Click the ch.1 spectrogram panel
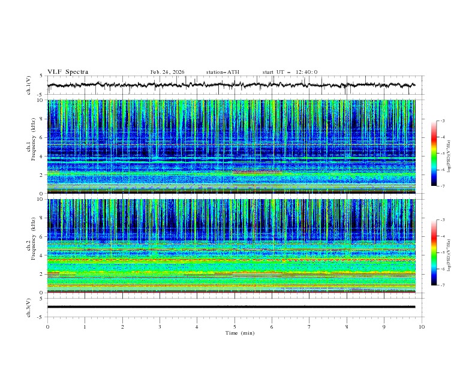475x367 pixels. 232,146
